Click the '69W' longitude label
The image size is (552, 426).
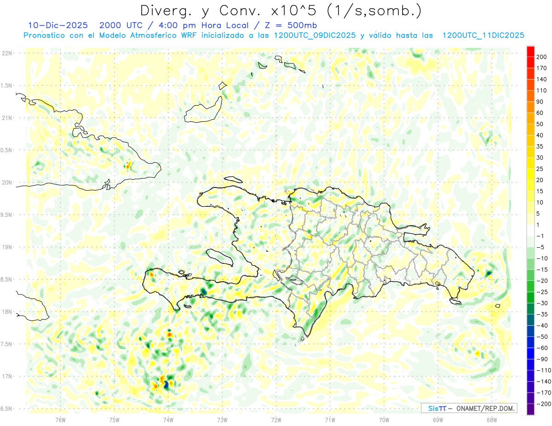[x=438, y=420]
